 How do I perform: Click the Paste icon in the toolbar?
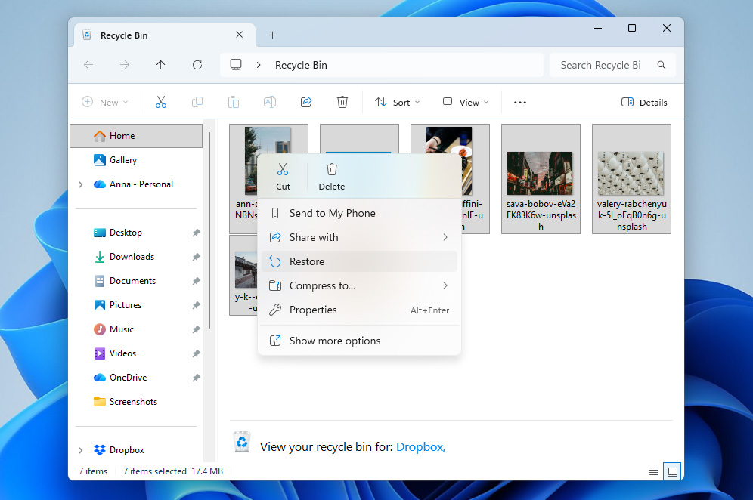click(234, 102)
